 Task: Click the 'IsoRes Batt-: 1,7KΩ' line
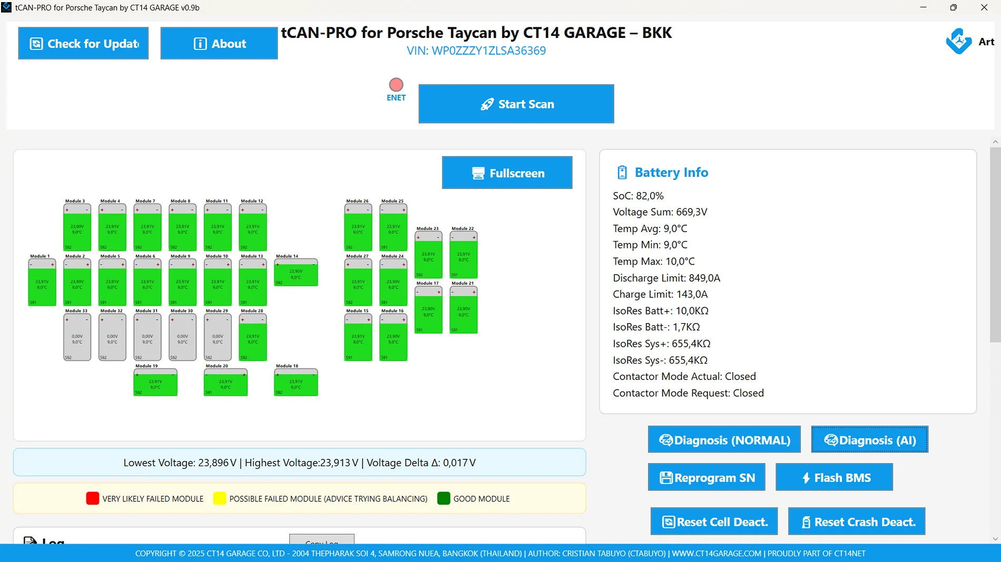(x=656, y=327)
